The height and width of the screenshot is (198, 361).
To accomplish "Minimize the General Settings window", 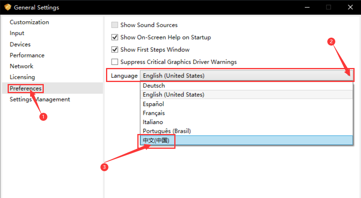I will [x=307, y=7].
